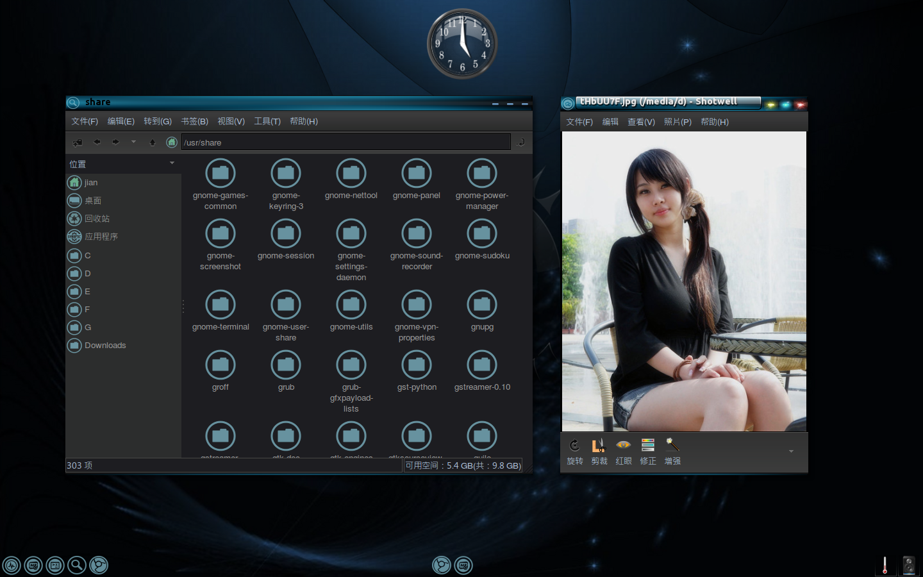The image size is (923, 577).
Task: Go back using the left arrow
Action: (x=97, y=142)
